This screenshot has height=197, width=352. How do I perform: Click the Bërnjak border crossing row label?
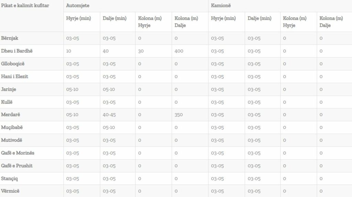[x=10, y=38]
